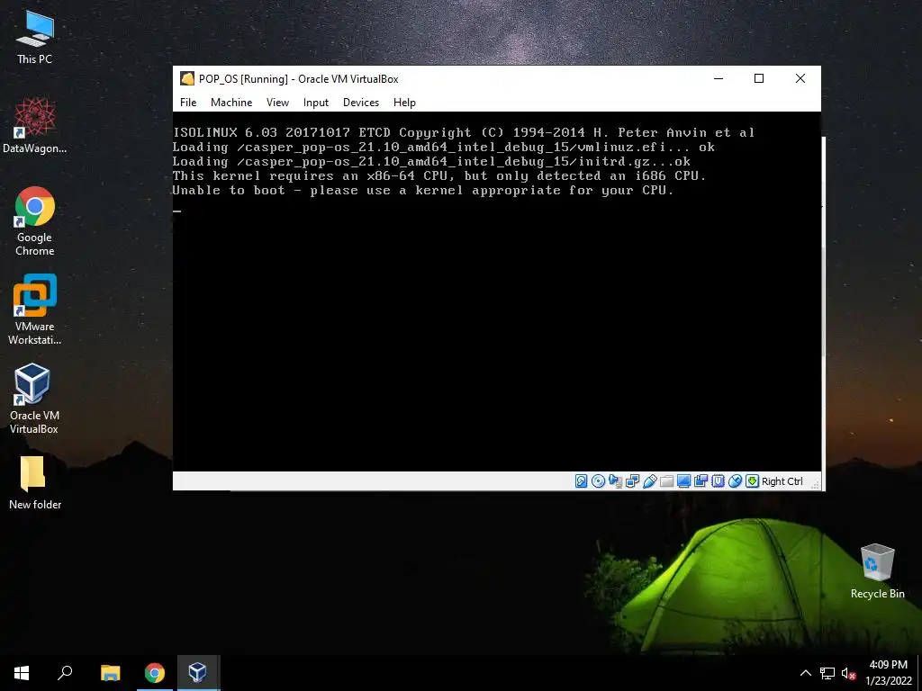Click the 'Loading ... vmlinuz.efi... ok' console line
Image resolution: width=922 pixels, height=691 pixels.
coord(443,148)
